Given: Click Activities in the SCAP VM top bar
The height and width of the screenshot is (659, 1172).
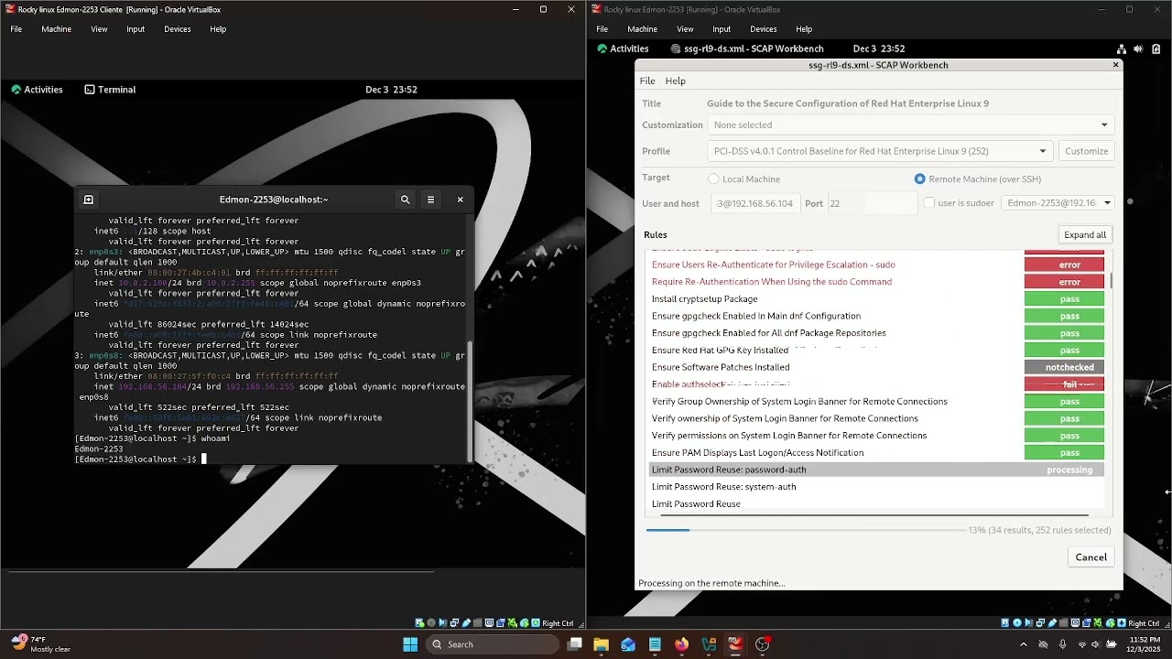Looking at the screenshot, I should tap(623, 49).
